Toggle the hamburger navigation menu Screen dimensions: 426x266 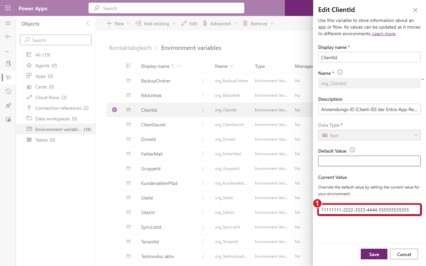tap(8, 23)
